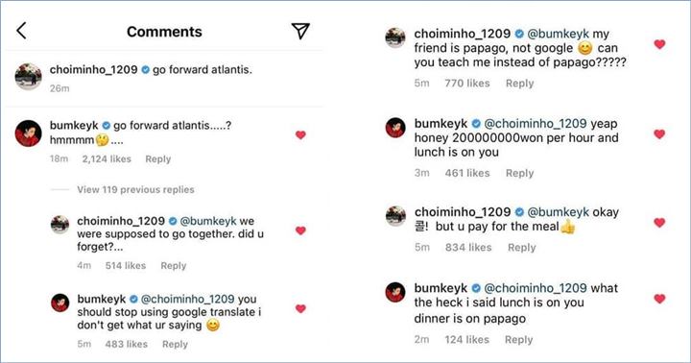
Task: Go back using the left arrow icon
Action: tap(21, 31)
